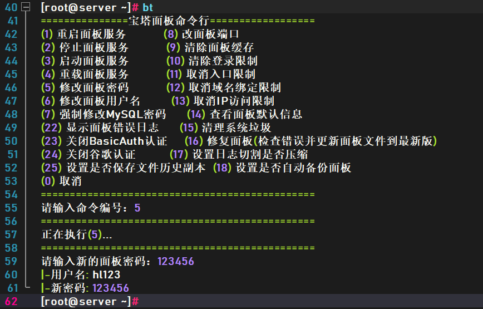Click the 请输入新的面板密码 line
483x309 pixels.
(117, 261)
